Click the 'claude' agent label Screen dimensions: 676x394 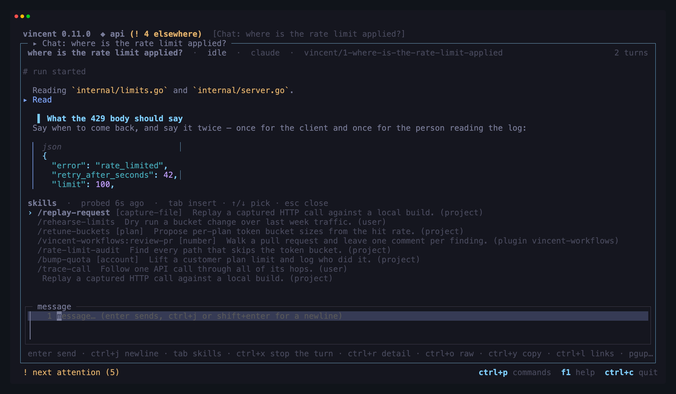[x=265, y=53]
